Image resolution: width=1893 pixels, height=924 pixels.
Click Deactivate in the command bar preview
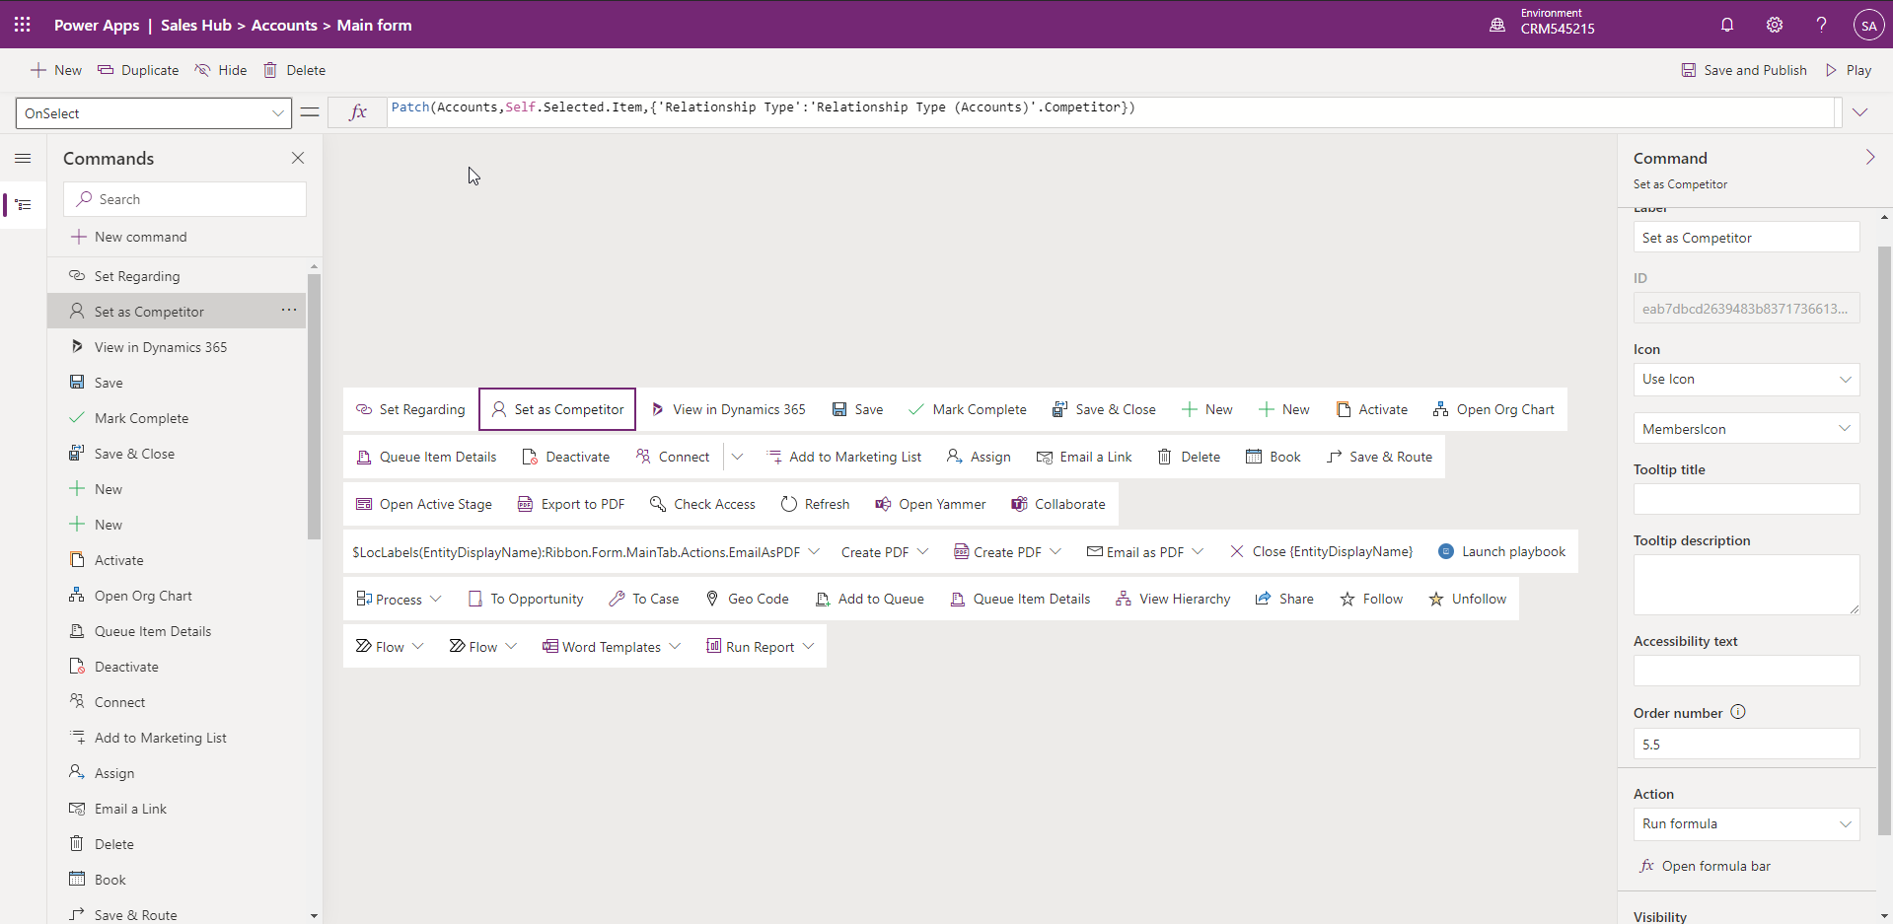click(565, 457)
